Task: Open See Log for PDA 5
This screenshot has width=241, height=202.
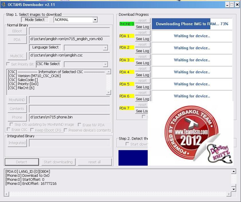Action: [143, 87]
